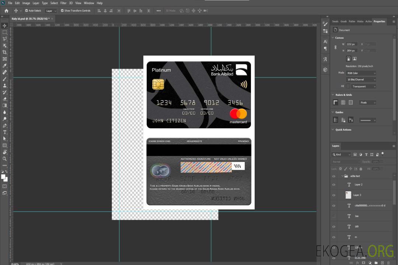Image resolution: width=398 pixels, height=265 pixels.
Task: Toggle layer filtering on/off switch
Action: (x=383, y=154)
